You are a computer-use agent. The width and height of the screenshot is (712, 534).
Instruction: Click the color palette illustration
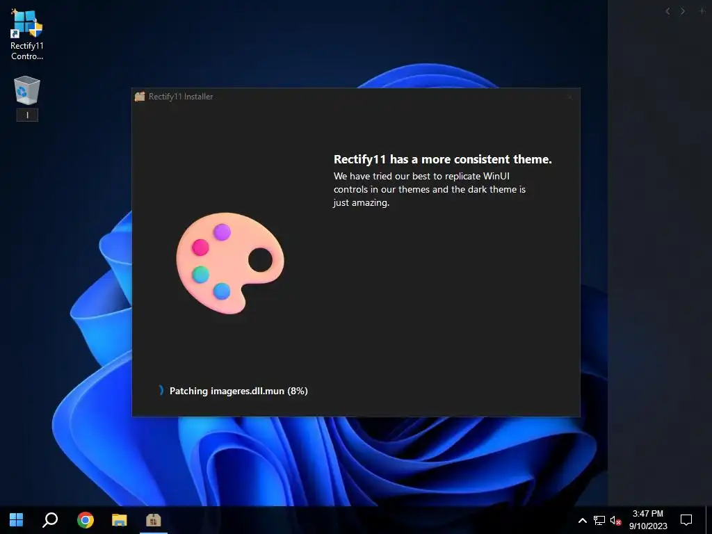pyautogui.click(x=230, y=263)
